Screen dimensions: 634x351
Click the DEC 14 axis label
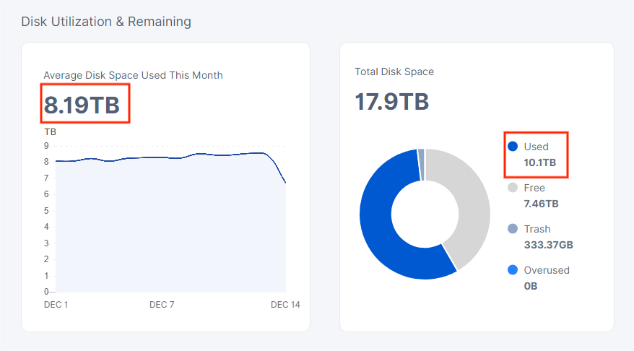[285, 305]
